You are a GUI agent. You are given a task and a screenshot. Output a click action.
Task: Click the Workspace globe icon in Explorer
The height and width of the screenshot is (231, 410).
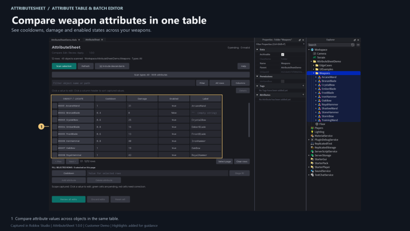point(312,50)
